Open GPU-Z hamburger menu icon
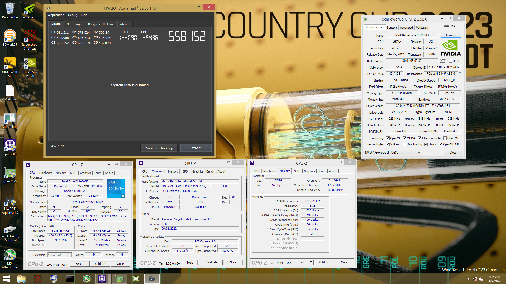Viewport: 506px width, 284px height. click(x=460, y=26)
